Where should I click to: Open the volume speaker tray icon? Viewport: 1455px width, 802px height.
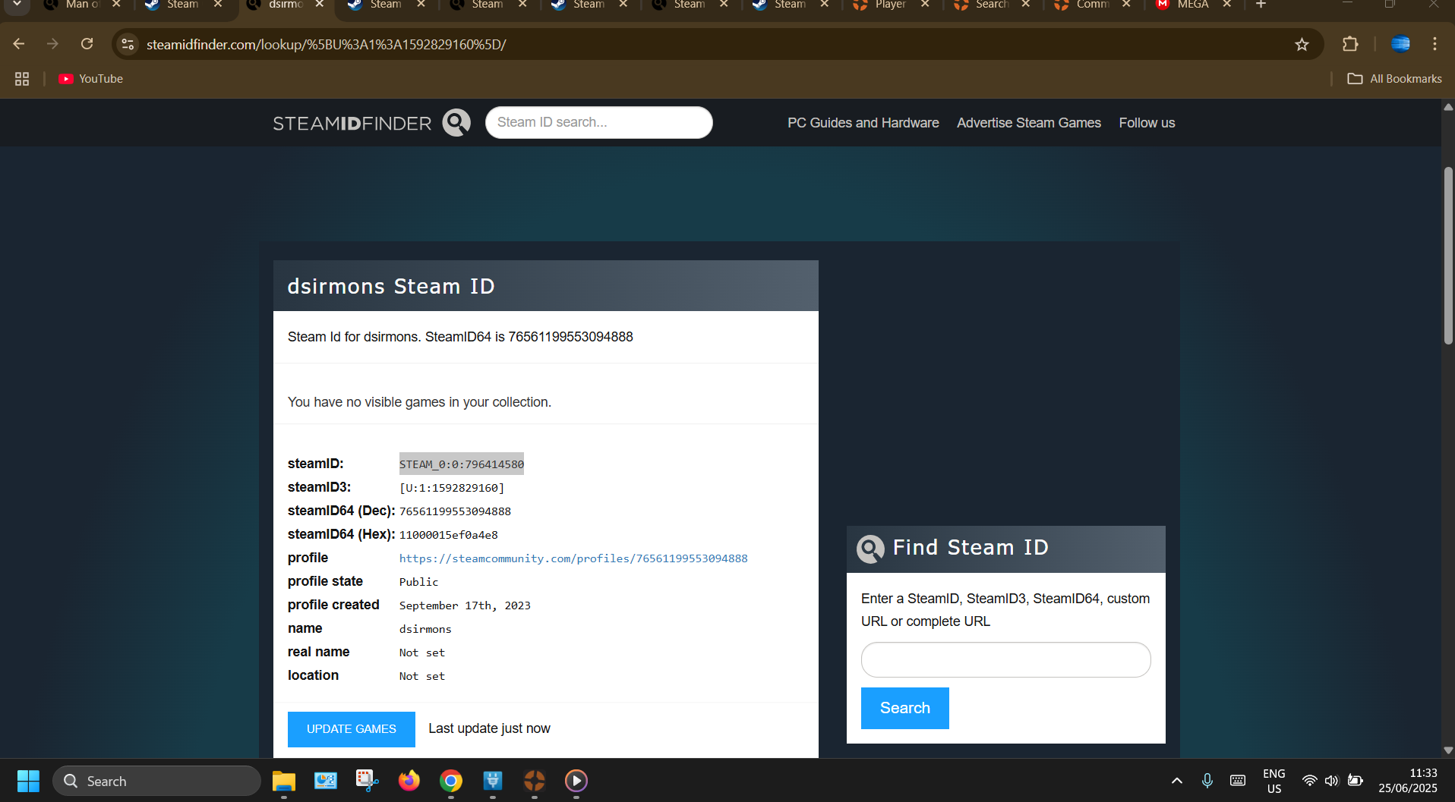point(1331,781)
